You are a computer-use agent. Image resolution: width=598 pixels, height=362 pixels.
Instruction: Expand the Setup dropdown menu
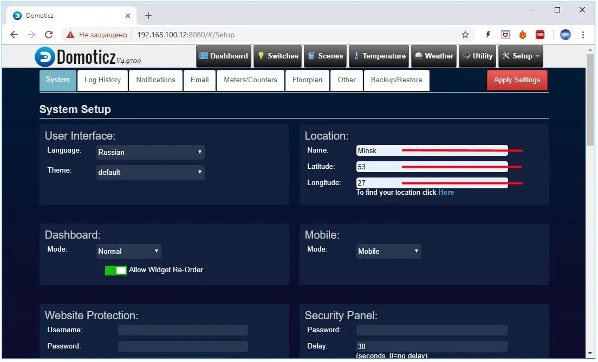521,56
